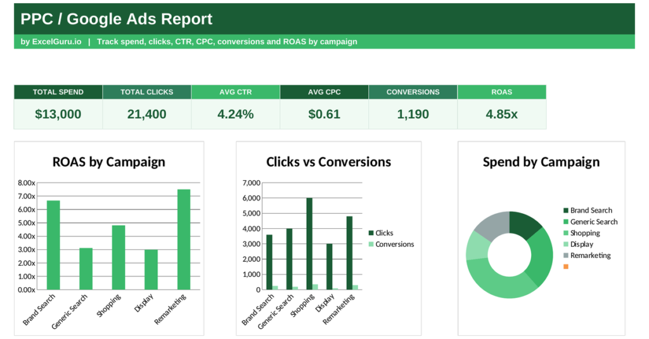
Task: Click the Shopping legend swatch in donut chart
Action: [566, 233]
